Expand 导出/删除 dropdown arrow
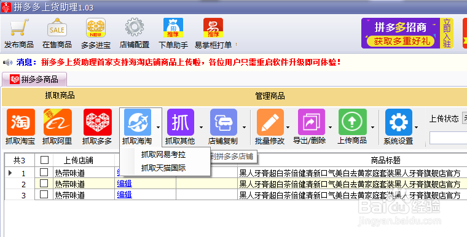This screenshot has height=237, width=467. pyautogui.click(x=330, y=128)
